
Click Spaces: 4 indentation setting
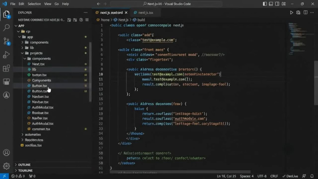tap(247, 176)
